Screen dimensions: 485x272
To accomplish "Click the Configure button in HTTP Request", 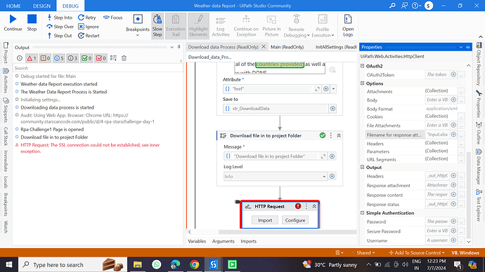I will tap(295, 220).
